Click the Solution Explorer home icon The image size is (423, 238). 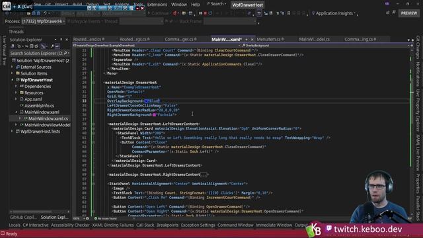[13, 46]
